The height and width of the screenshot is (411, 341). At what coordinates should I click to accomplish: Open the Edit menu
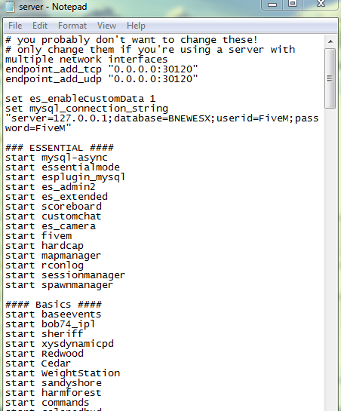point(40,26)
